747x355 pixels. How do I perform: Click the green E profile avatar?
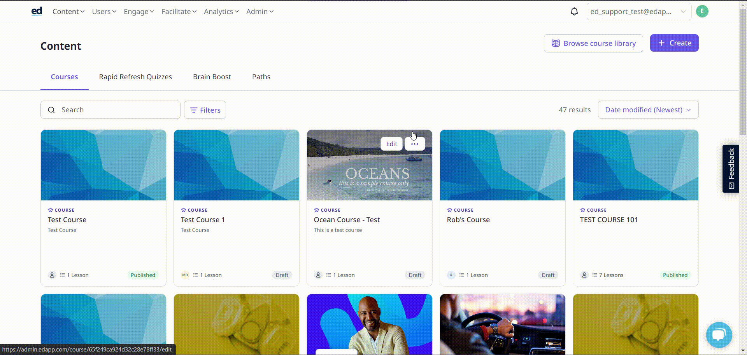tap(702, 12)
